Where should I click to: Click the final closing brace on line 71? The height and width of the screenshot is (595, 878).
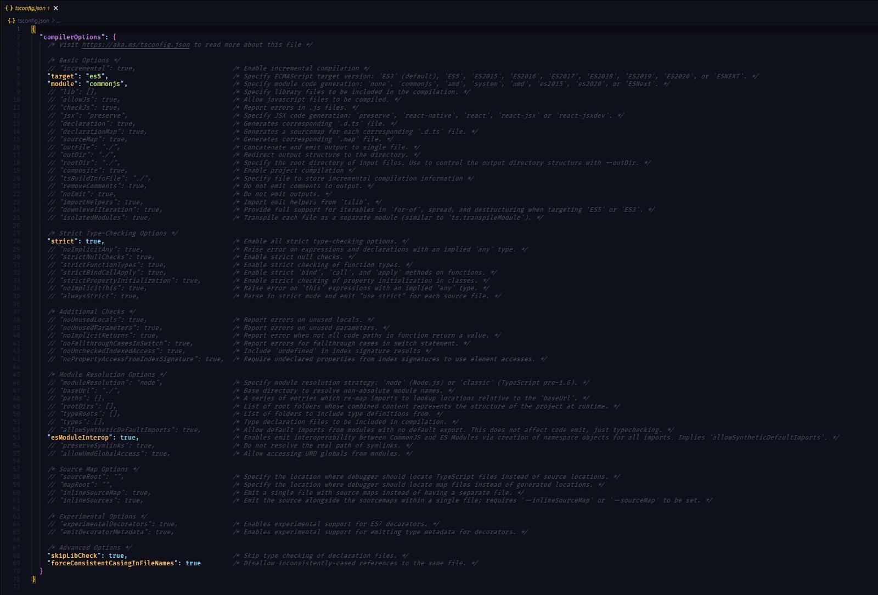point(33,579)
